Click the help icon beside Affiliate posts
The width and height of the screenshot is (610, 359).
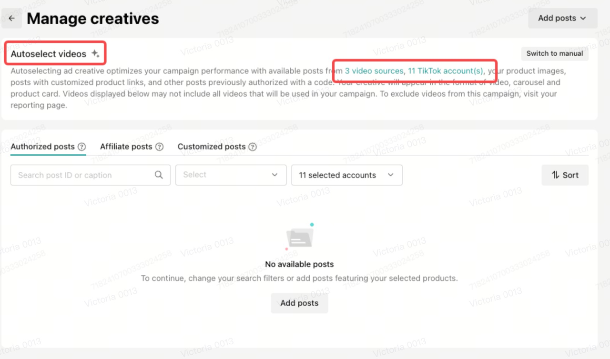click(x=160, y=147)
